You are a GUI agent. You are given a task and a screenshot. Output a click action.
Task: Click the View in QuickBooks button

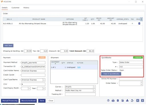click(x=111, y=74)
